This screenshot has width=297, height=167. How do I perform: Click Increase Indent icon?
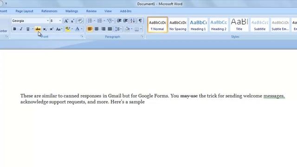point(125,20)
